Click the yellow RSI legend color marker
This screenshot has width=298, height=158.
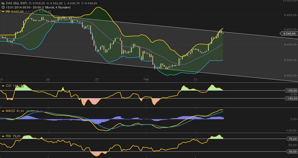click(x=3, y=136)
